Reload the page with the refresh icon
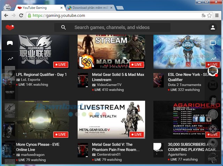223x166 pixels. [21, 15]
